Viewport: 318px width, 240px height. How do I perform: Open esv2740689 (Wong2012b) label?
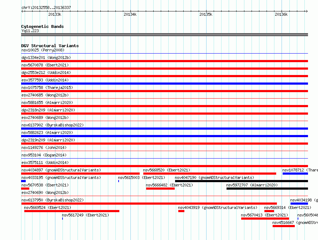pos(45,117)
